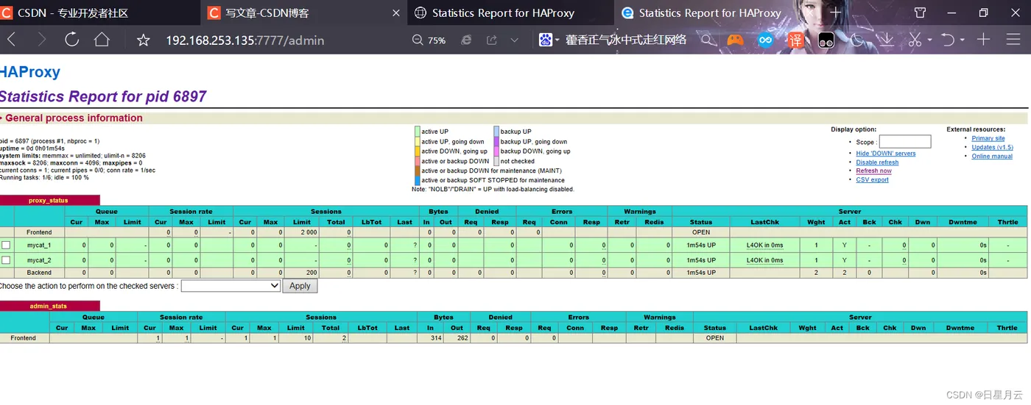Screen dimensions: 1031x405
Task: Click the OPEN status in admin_stats Frontend row
Action: (714, 338)
